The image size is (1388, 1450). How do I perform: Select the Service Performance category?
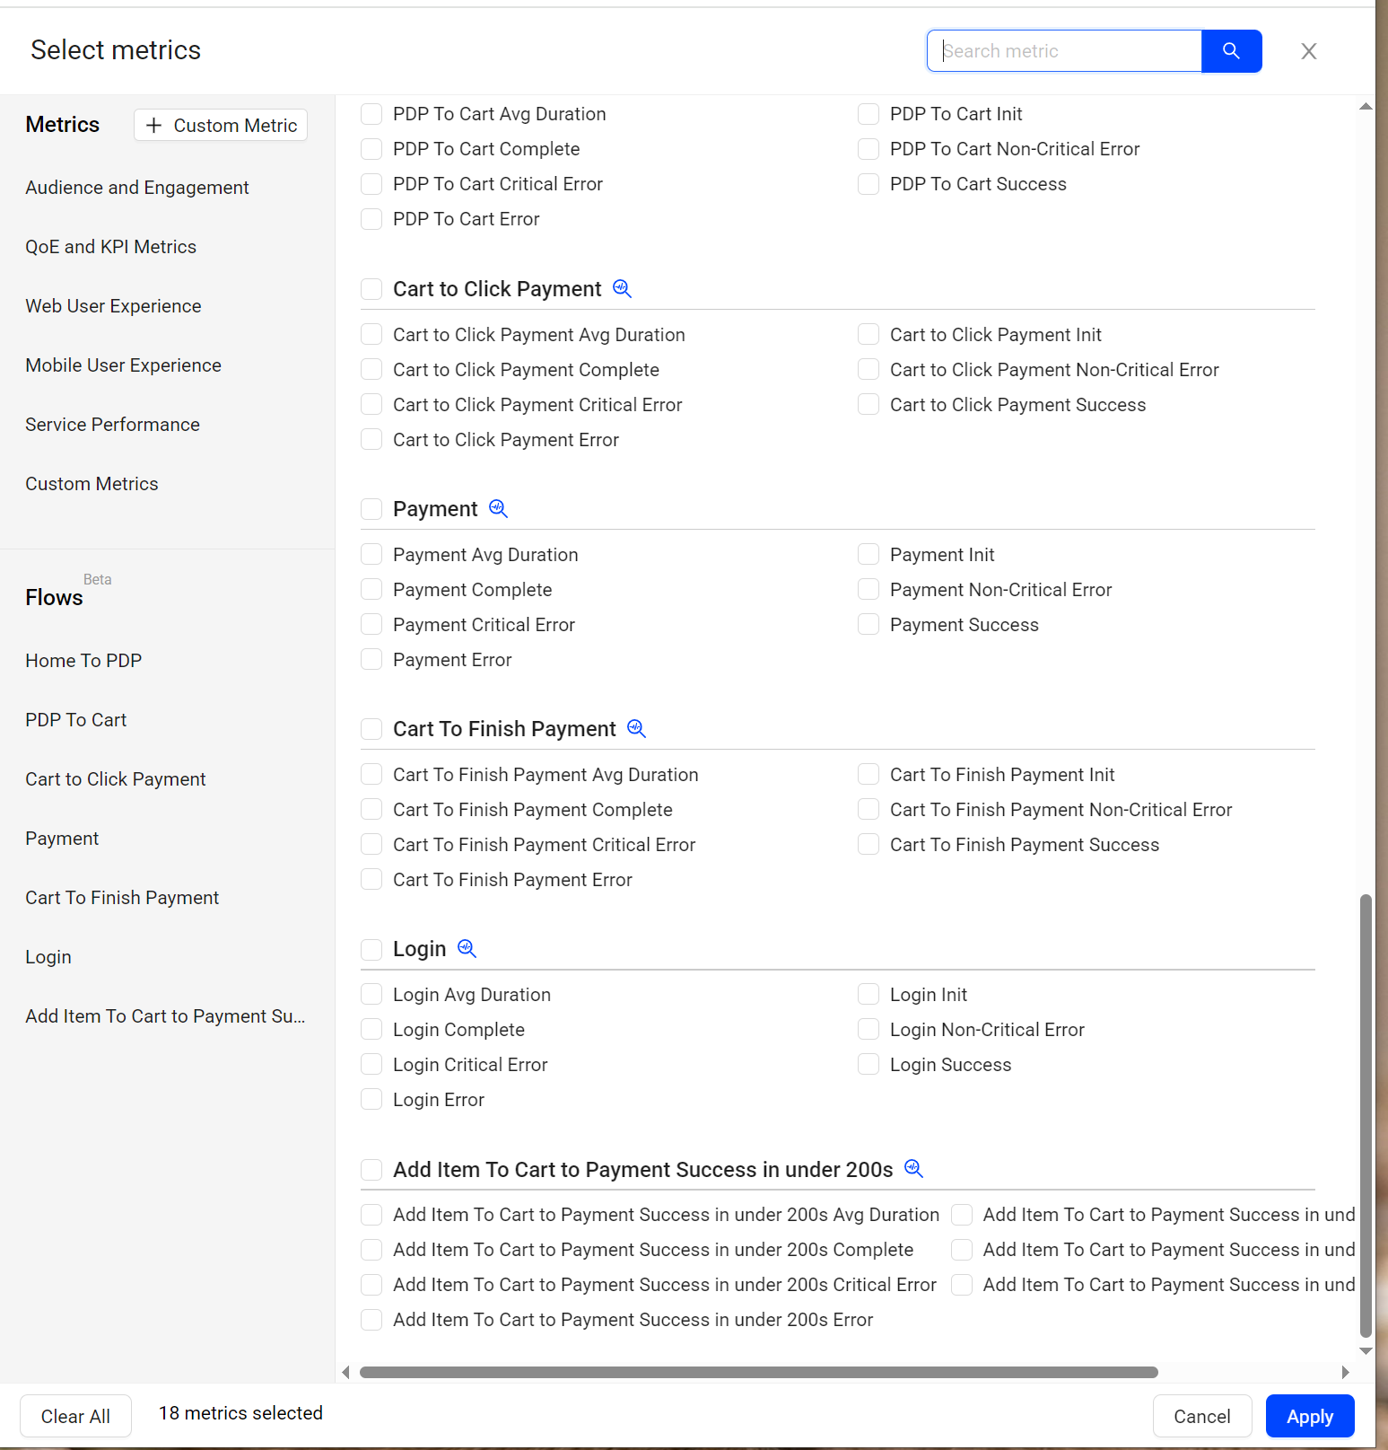pos(112,425)
